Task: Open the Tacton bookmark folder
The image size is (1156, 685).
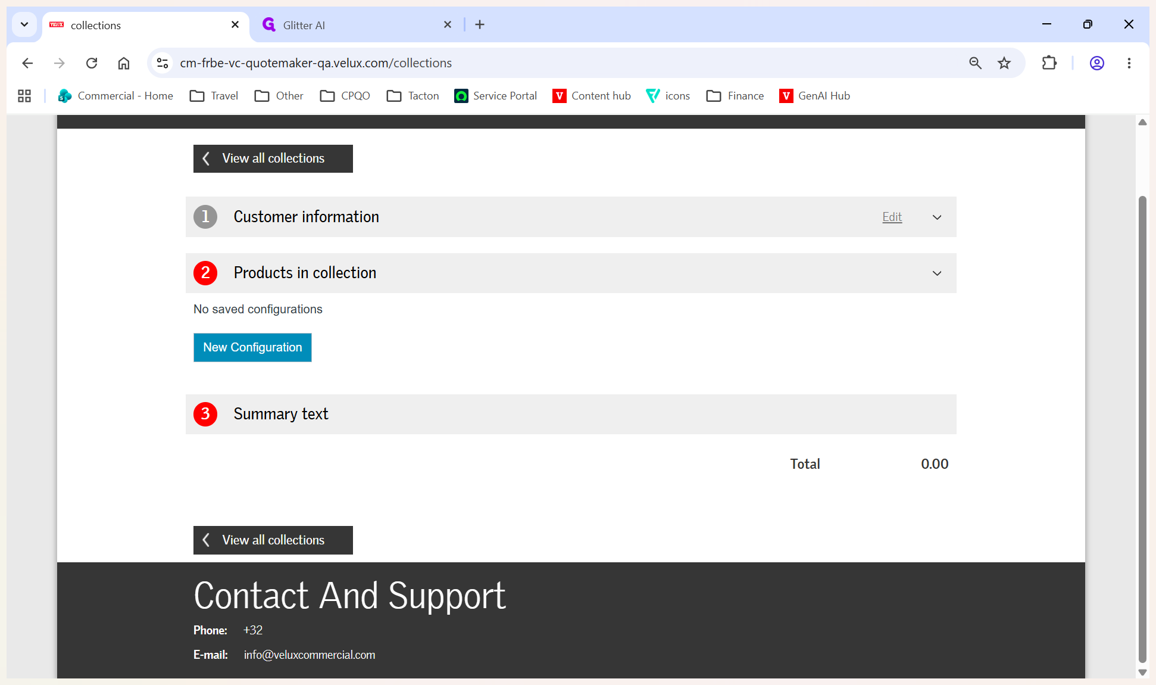Action: point(413,96)
